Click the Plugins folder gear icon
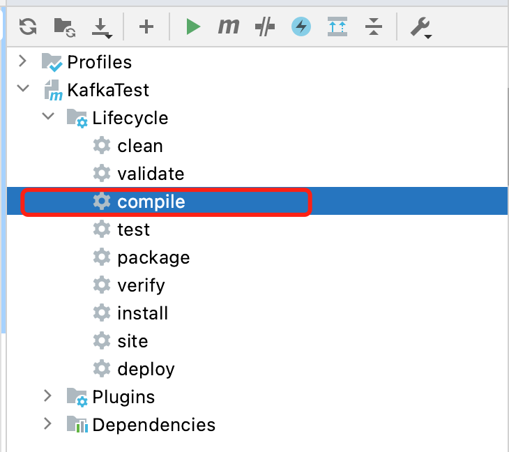The image size is (509, 452). click(77, 398)
